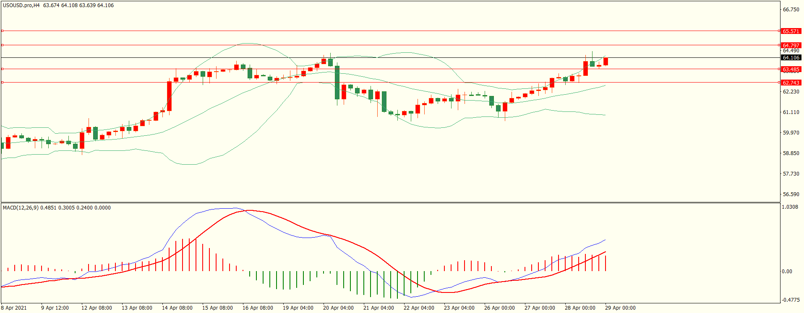Click the 66.750 price scale value
Viewport: 804px width, 313px height.
(x=791, y=10)
